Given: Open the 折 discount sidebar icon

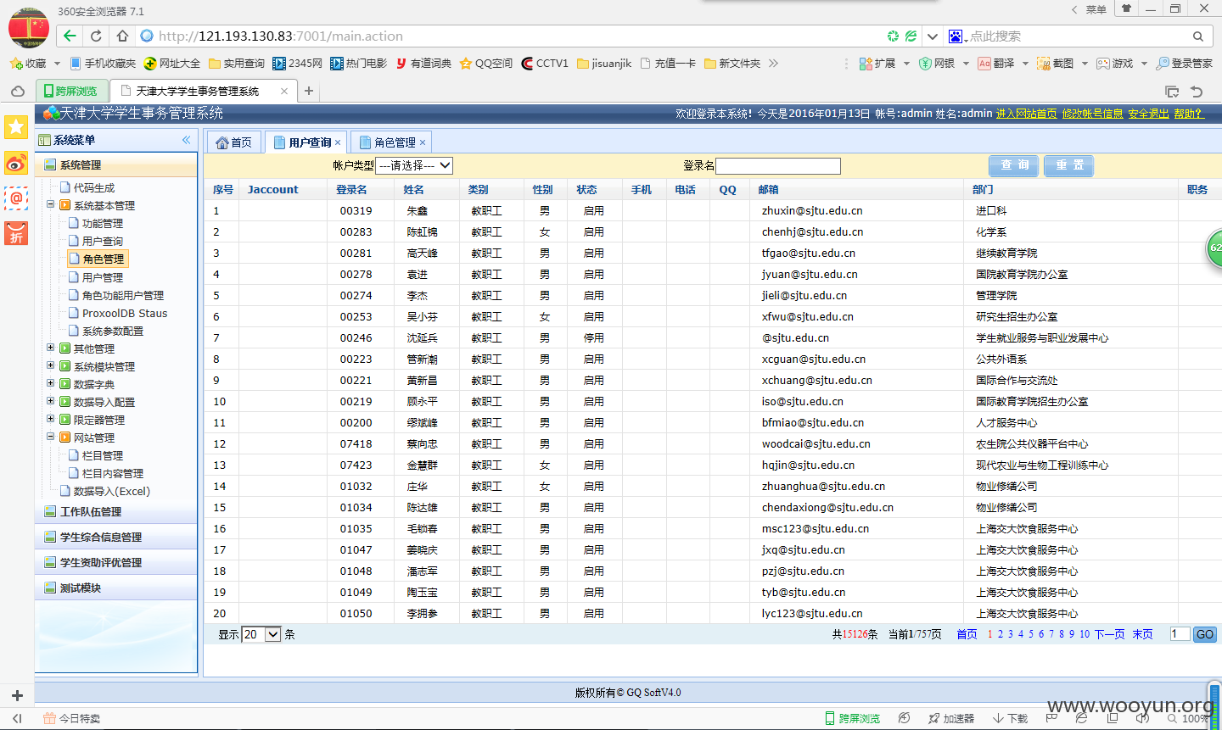Looking at the screenshot, I should tap(16, 233).
